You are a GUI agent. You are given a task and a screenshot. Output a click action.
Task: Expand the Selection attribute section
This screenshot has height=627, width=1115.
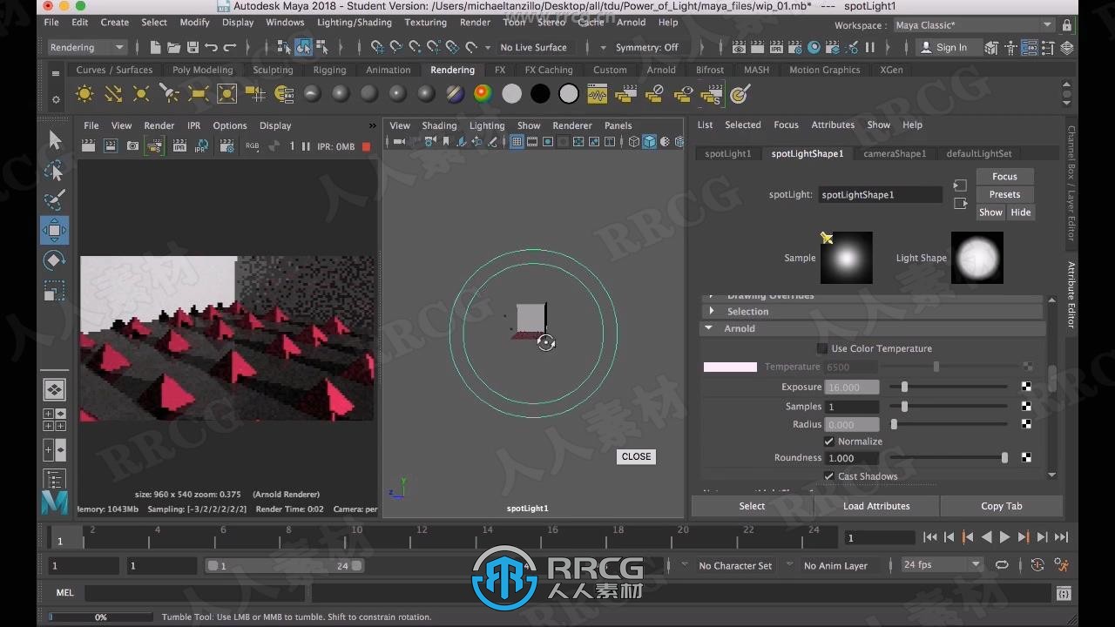712,311
